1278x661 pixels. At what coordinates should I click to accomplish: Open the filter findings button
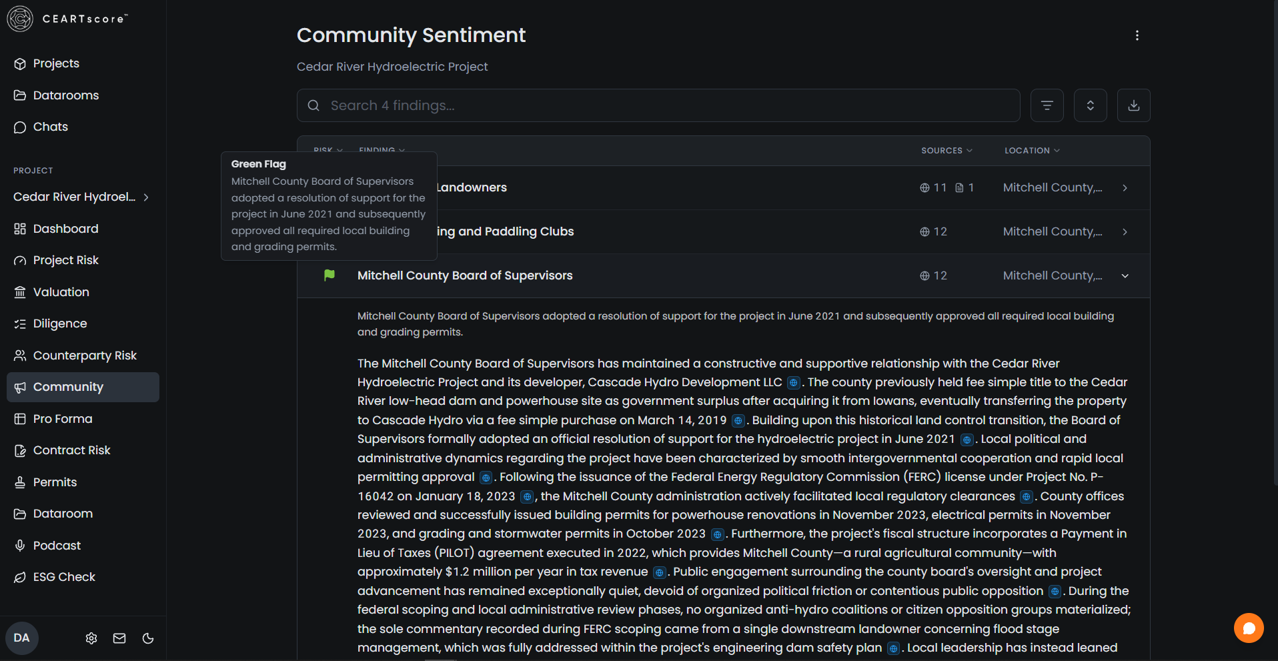tap(1047, 105)
